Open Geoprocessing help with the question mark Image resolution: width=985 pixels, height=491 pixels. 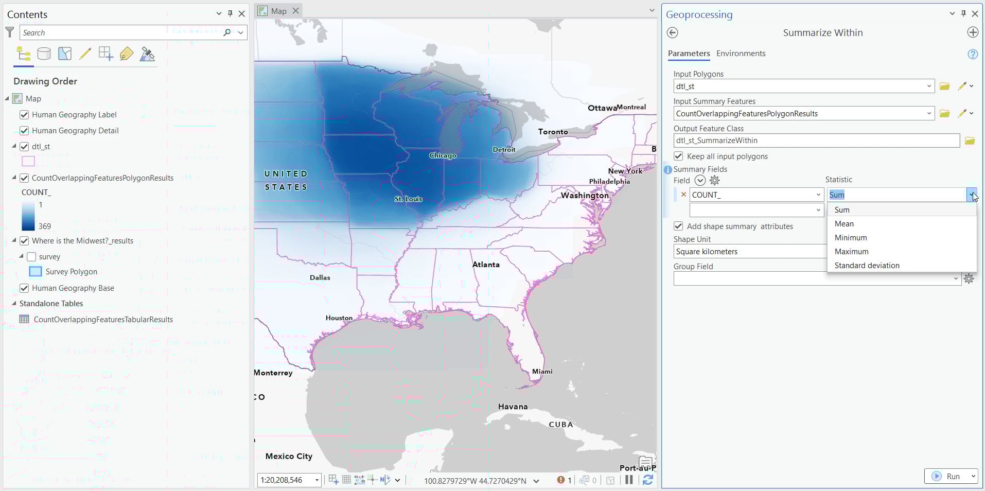tap(973, 54)
